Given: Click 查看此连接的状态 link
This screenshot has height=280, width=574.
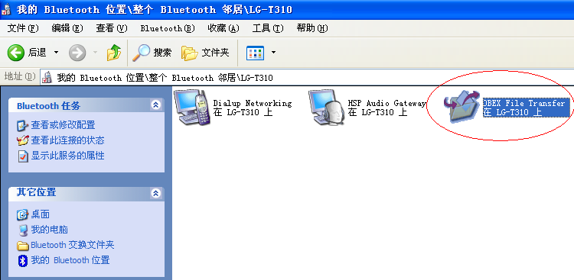Looking at the screenshot, I should (67, 140).
